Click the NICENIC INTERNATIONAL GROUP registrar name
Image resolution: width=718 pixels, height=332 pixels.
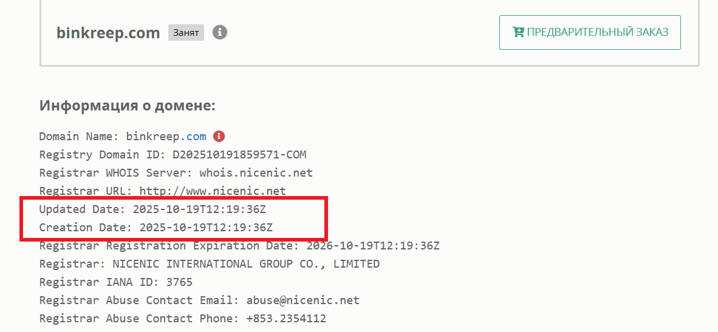pos(246,264)
